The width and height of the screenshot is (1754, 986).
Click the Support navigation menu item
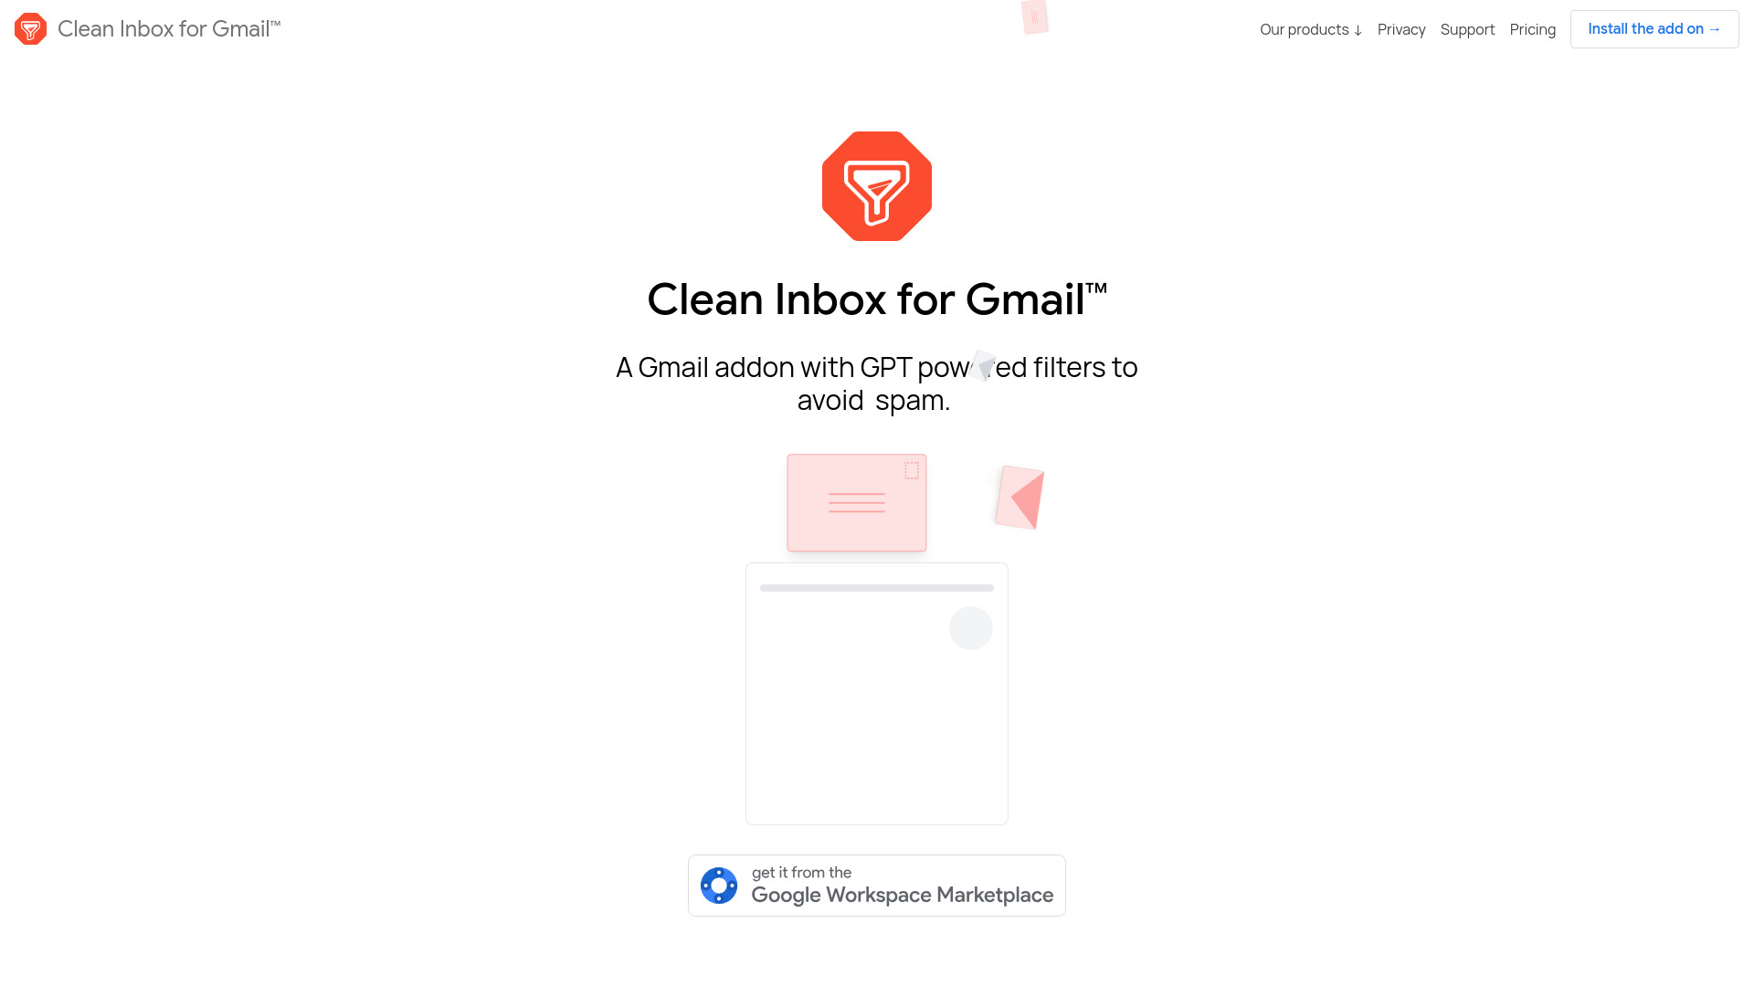(x=1467, y=29)
